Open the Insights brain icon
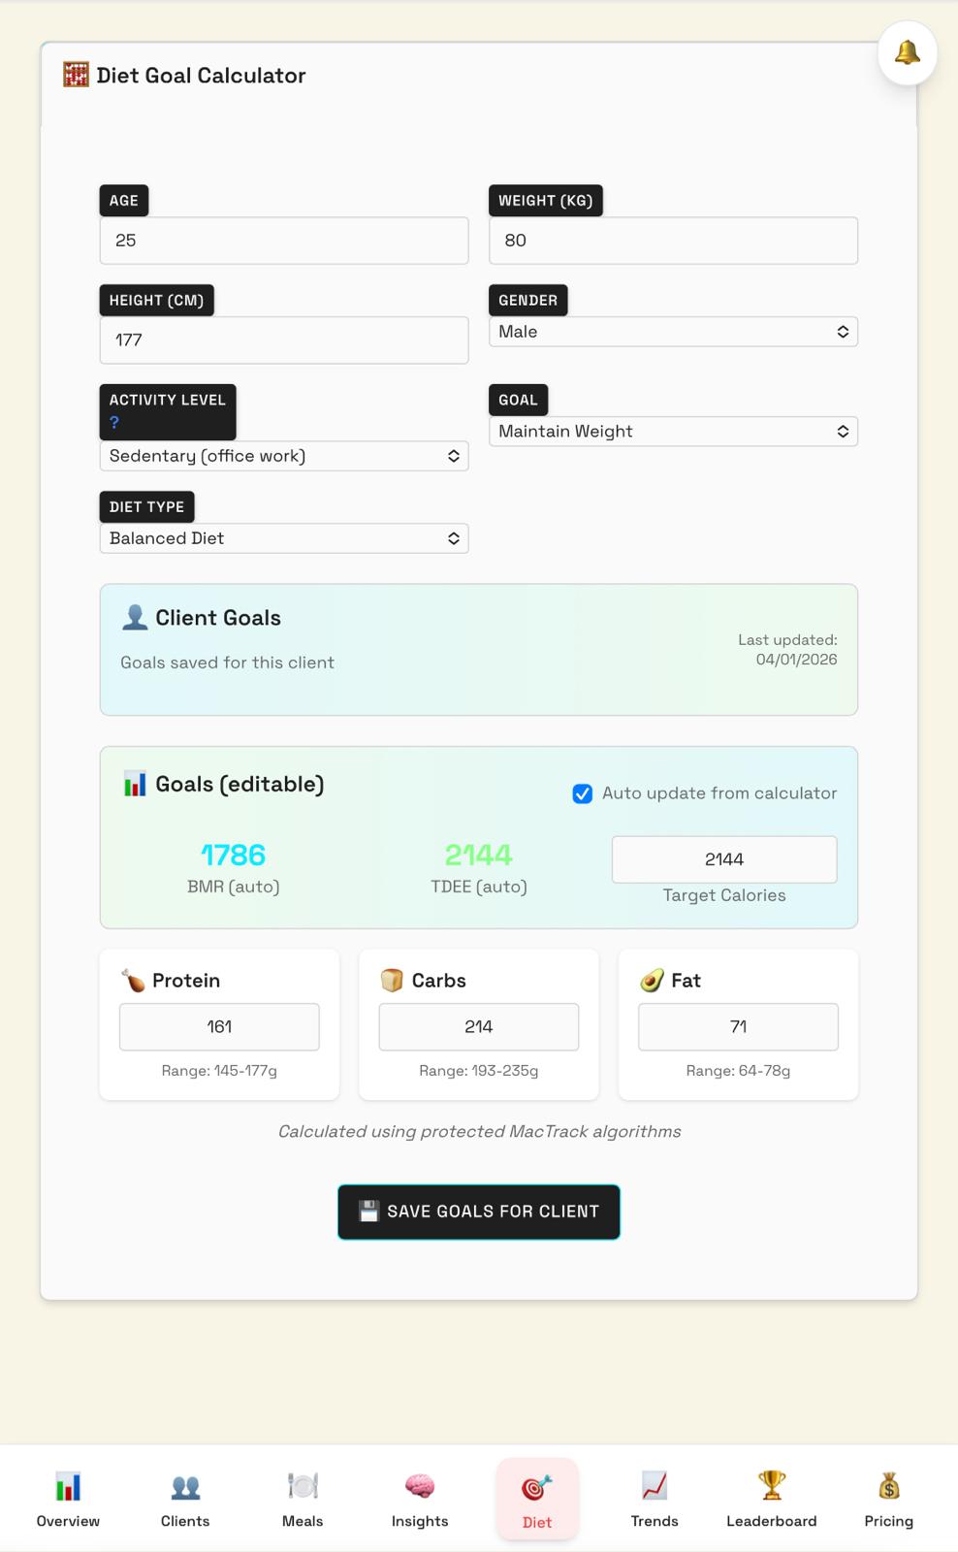958x1552 pixels. pyautogui.click(x=419, y=1487)
